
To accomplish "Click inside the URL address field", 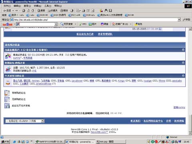I will (x=95, y=20).
